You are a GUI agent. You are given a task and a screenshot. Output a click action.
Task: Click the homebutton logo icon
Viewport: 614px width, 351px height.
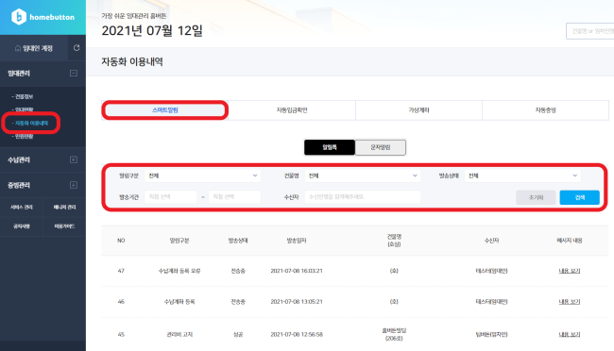[19, 17]
